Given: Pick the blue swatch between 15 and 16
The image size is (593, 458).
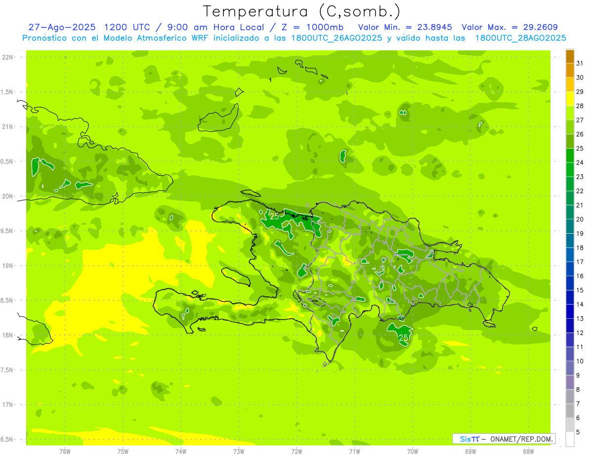Looking at the screenshot, I should [x=570, y=283].
